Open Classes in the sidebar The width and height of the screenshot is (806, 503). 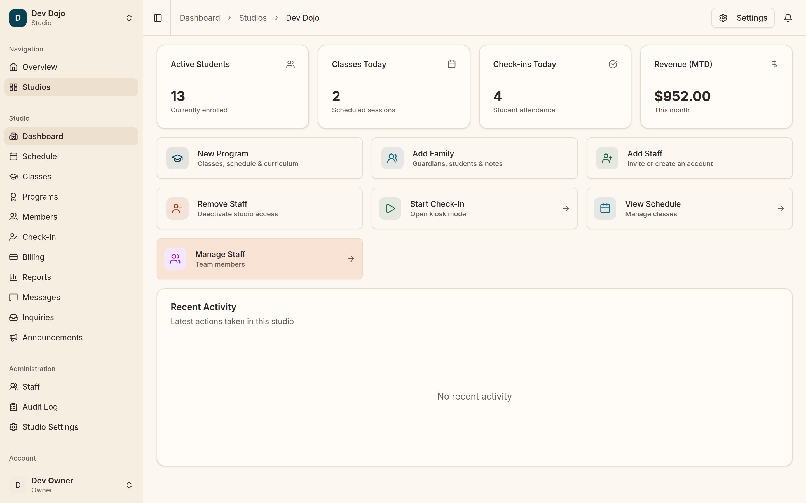point(71,177)
